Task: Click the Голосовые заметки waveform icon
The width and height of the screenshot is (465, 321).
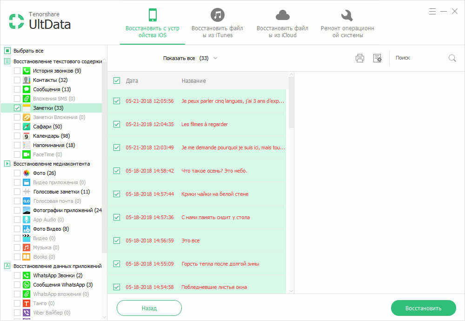Action: (27, 192)
